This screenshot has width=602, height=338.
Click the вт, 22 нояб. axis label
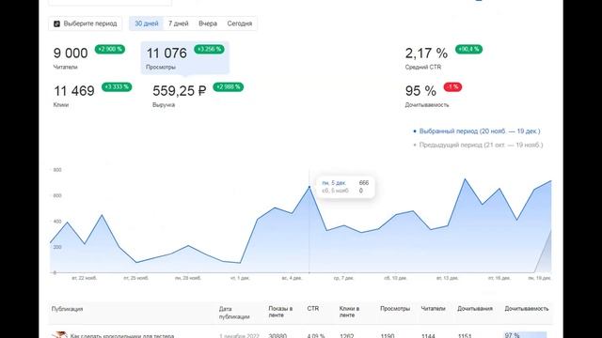pos(85,278)
